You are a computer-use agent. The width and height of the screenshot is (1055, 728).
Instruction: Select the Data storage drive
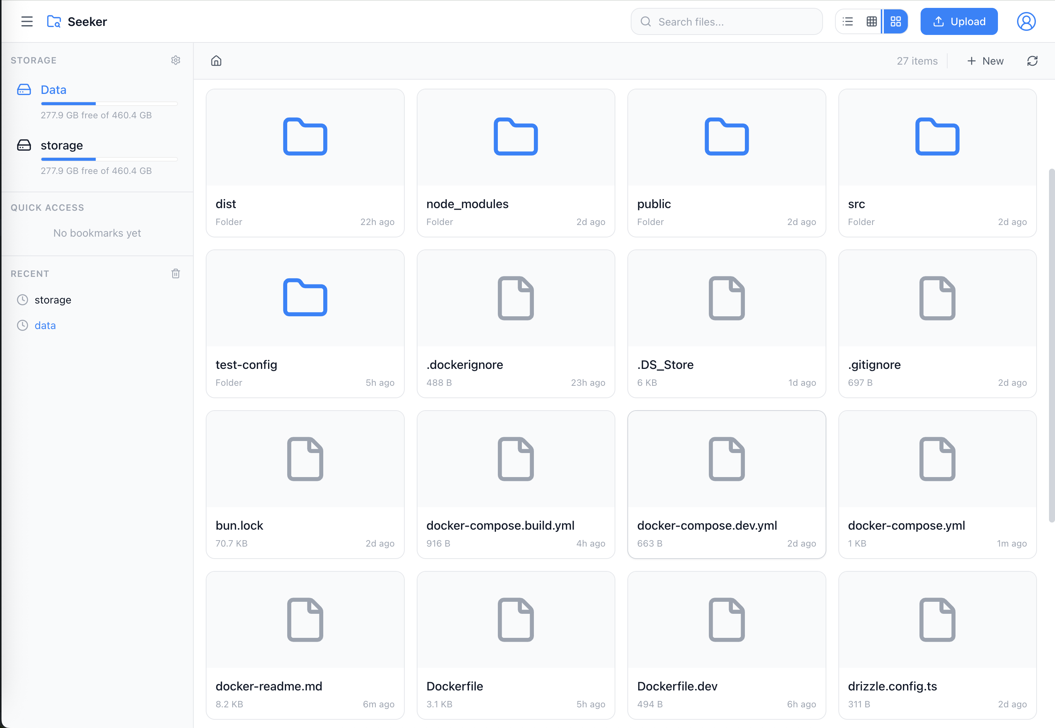pos(53,90)
